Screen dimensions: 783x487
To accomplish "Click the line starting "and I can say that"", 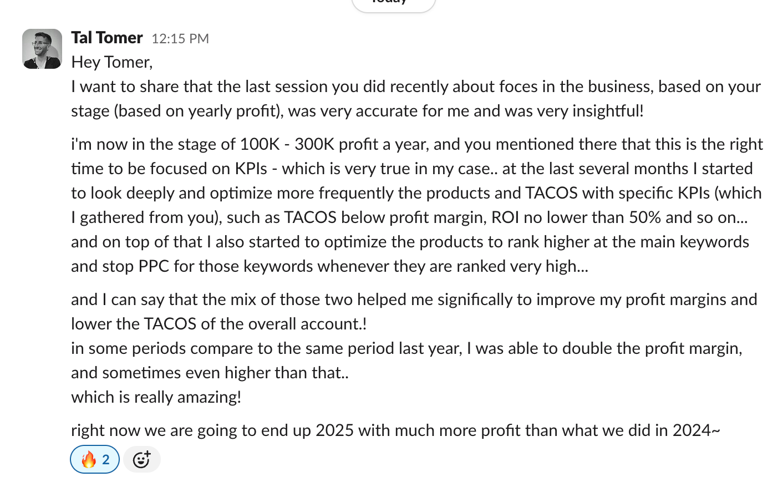I will (414, 300).
